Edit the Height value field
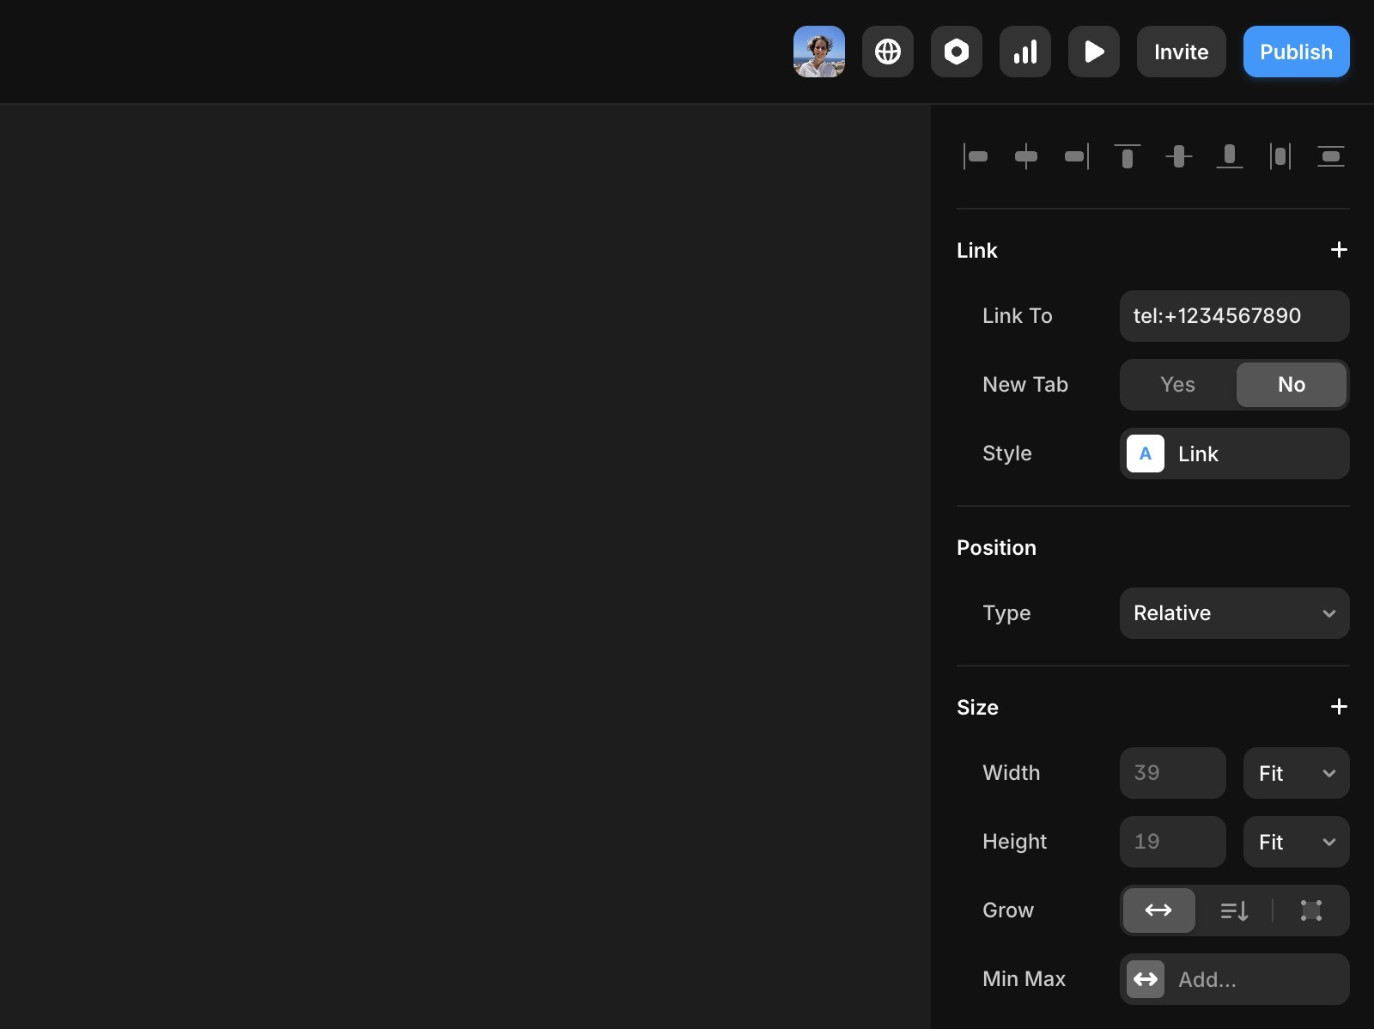The image size is (1374, 1029). 1172,842
